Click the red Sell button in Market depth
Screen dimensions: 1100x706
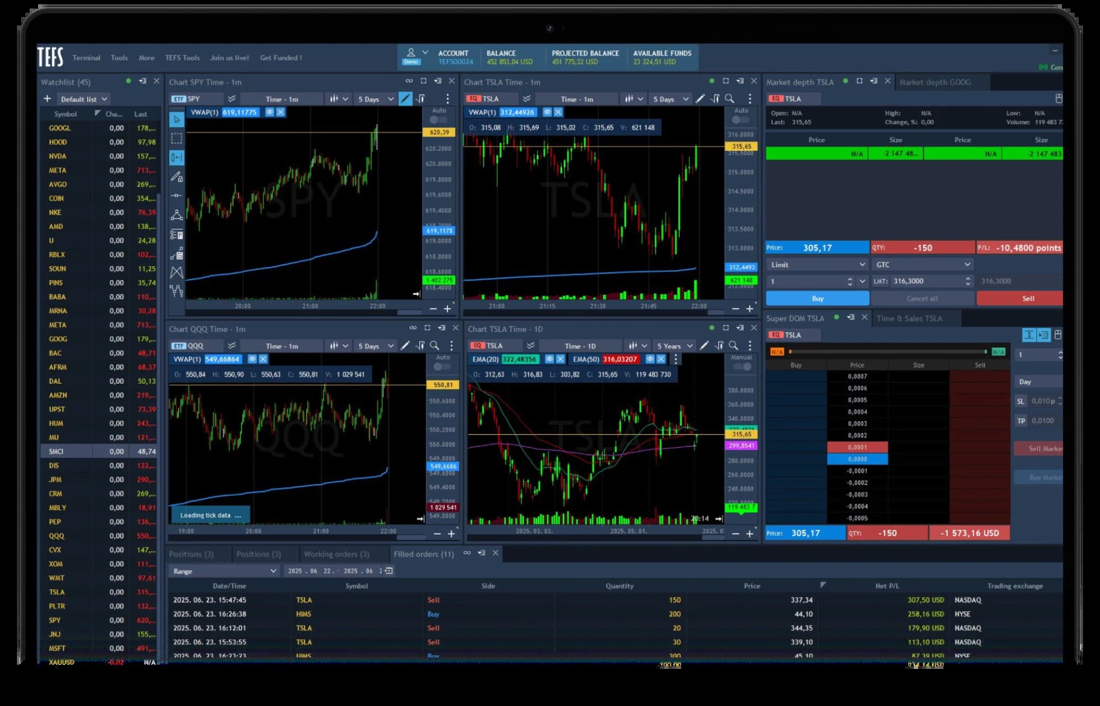(1020, 298)
